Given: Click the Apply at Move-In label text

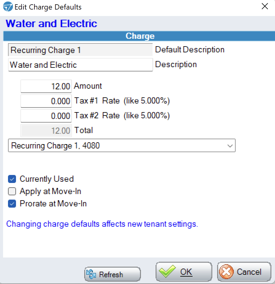Looking at the screenshot, I should click(50, 192).
